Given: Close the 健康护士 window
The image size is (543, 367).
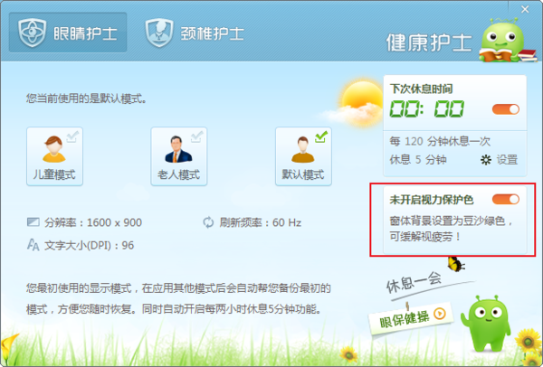Looking at the screenshot, I should pos(525,9).
